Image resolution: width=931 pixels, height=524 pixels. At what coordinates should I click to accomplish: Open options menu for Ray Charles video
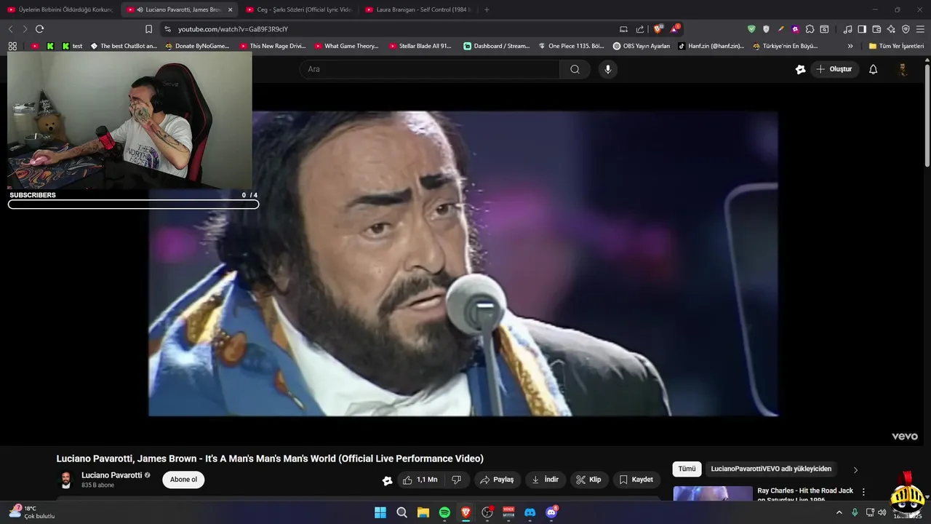pos(863,493)
